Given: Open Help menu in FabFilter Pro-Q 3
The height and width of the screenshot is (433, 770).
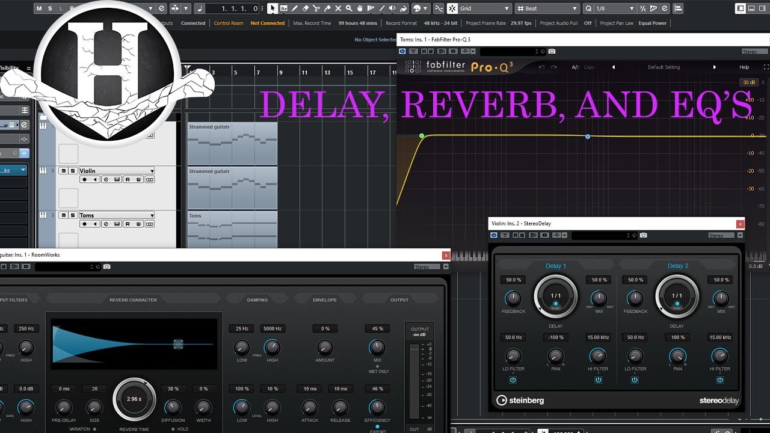Looking at the screenshot, I should pyautogui.click(x=744, y=67).
